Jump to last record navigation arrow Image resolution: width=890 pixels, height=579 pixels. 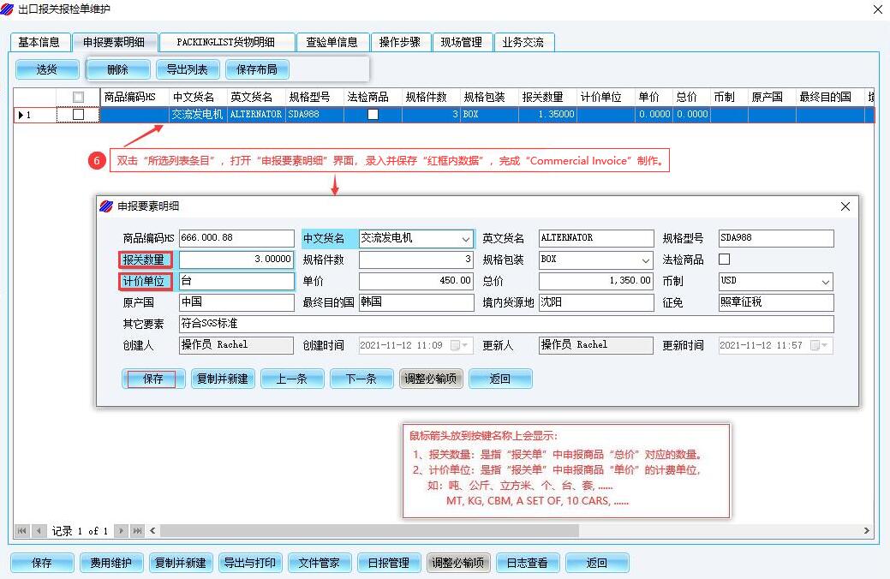[137, 531]
